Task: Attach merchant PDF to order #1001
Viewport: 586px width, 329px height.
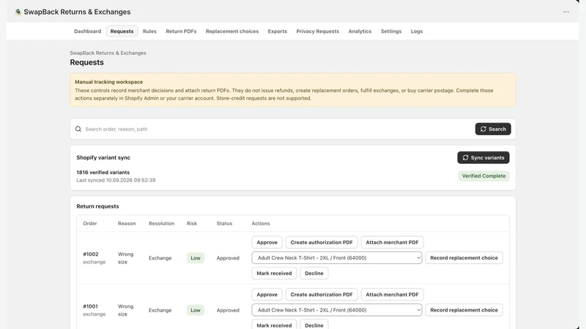Action: [x=392, y=295]
